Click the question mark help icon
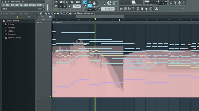This screenshot has width=199, height=111. coord(184,3)
